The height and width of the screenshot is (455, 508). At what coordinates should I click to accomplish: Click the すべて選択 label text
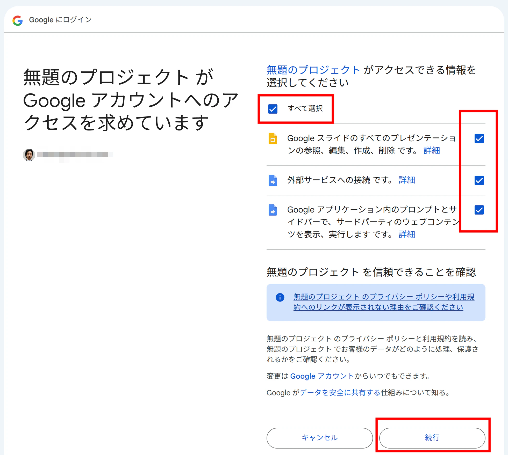pos(305,108)
